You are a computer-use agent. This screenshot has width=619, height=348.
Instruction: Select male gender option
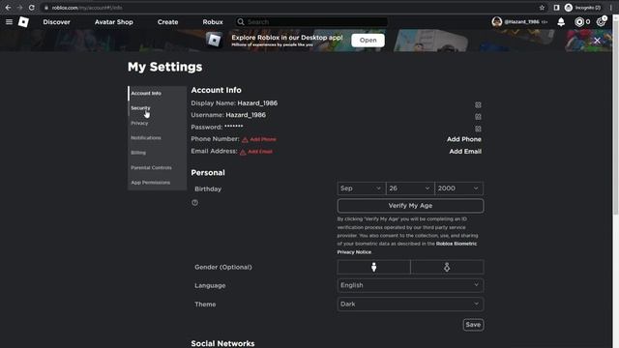click(x=373, y=267)
